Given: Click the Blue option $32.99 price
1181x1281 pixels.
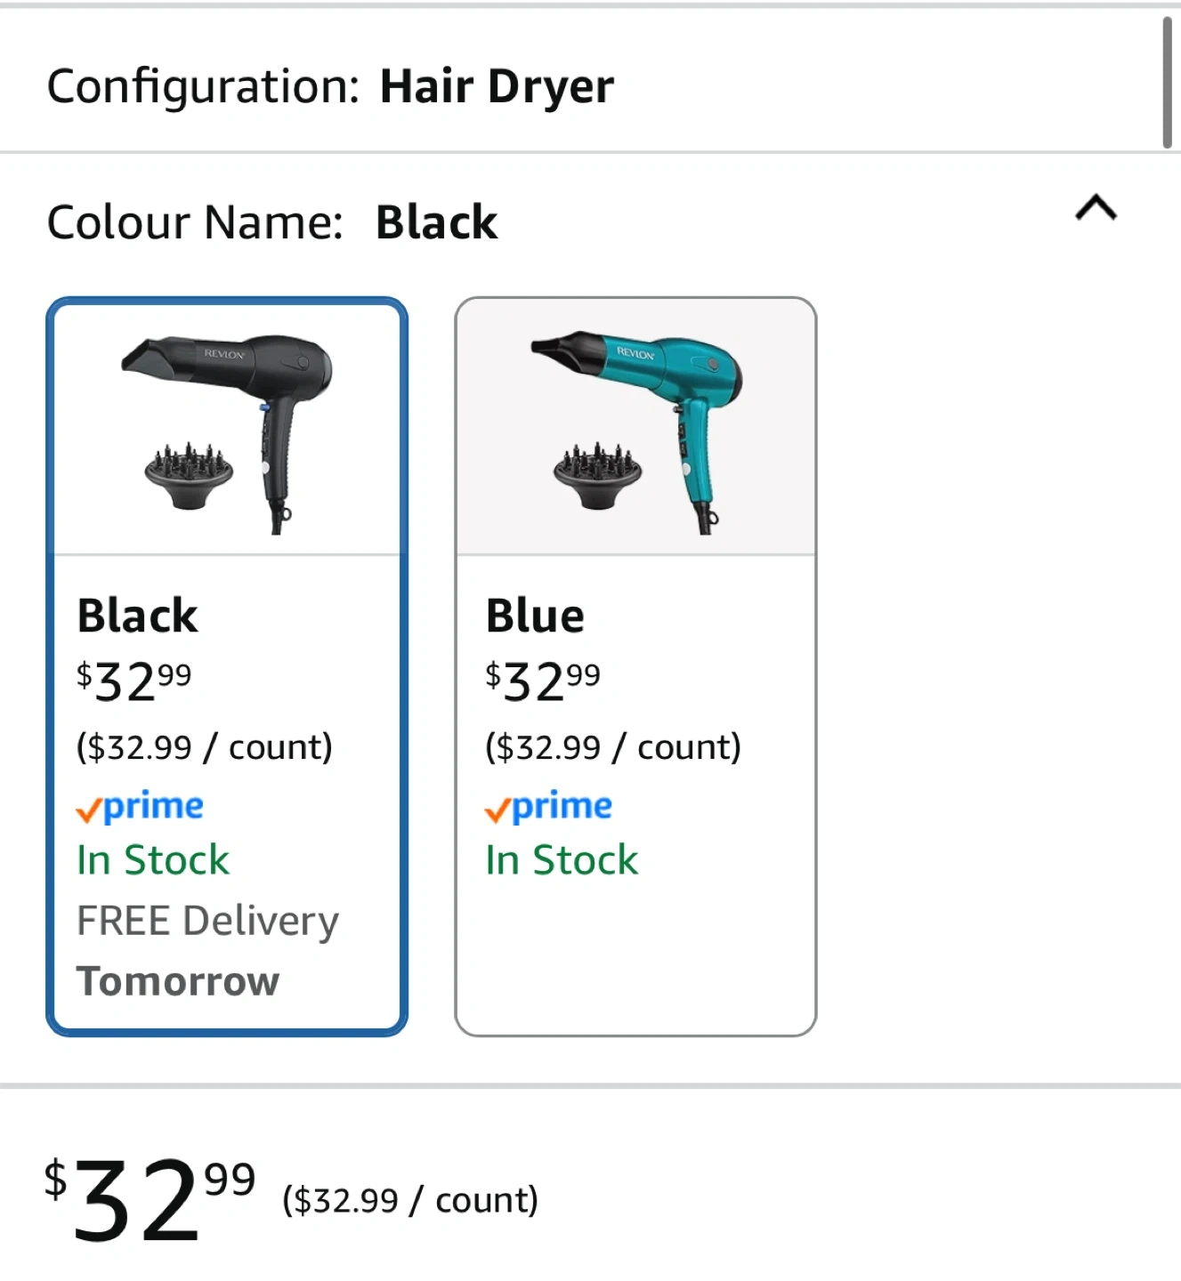Looking at the screenshot, I should (x=542, y=681).
